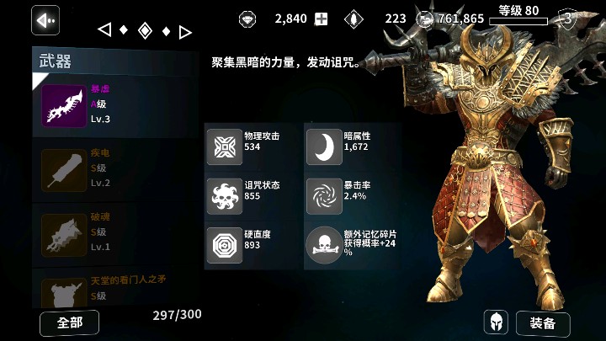Click the back arrow button
The height and width of the screenshot is (341, 606).
(45, 20)
